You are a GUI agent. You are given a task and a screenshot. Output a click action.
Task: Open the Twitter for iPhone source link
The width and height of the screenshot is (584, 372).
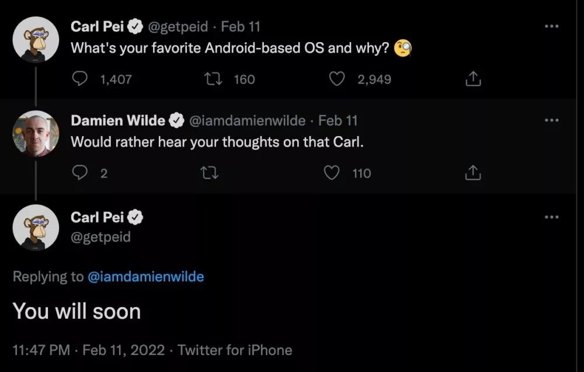coord(235,350)
